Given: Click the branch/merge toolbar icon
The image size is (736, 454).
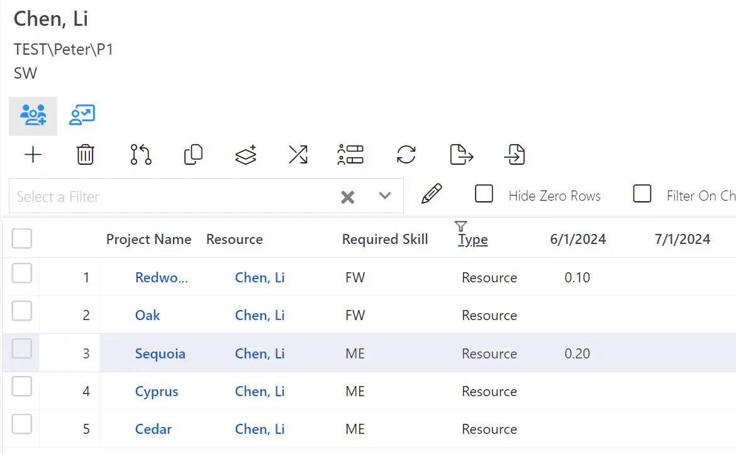Looking at the screenshot, I should click(141, 155).
